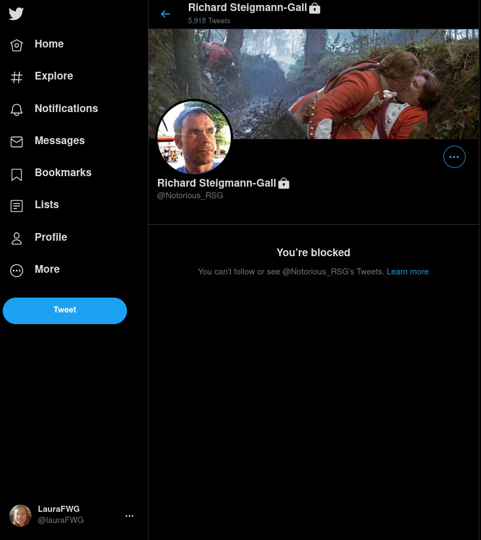This screenshot has width=481, height=540.
Task: Click the blue Tweet button
Action: click(x=65, y=311)
